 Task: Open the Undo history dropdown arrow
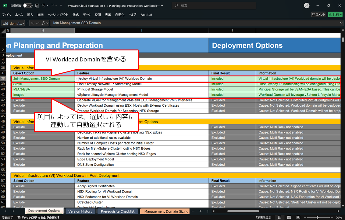pos(47,5)
